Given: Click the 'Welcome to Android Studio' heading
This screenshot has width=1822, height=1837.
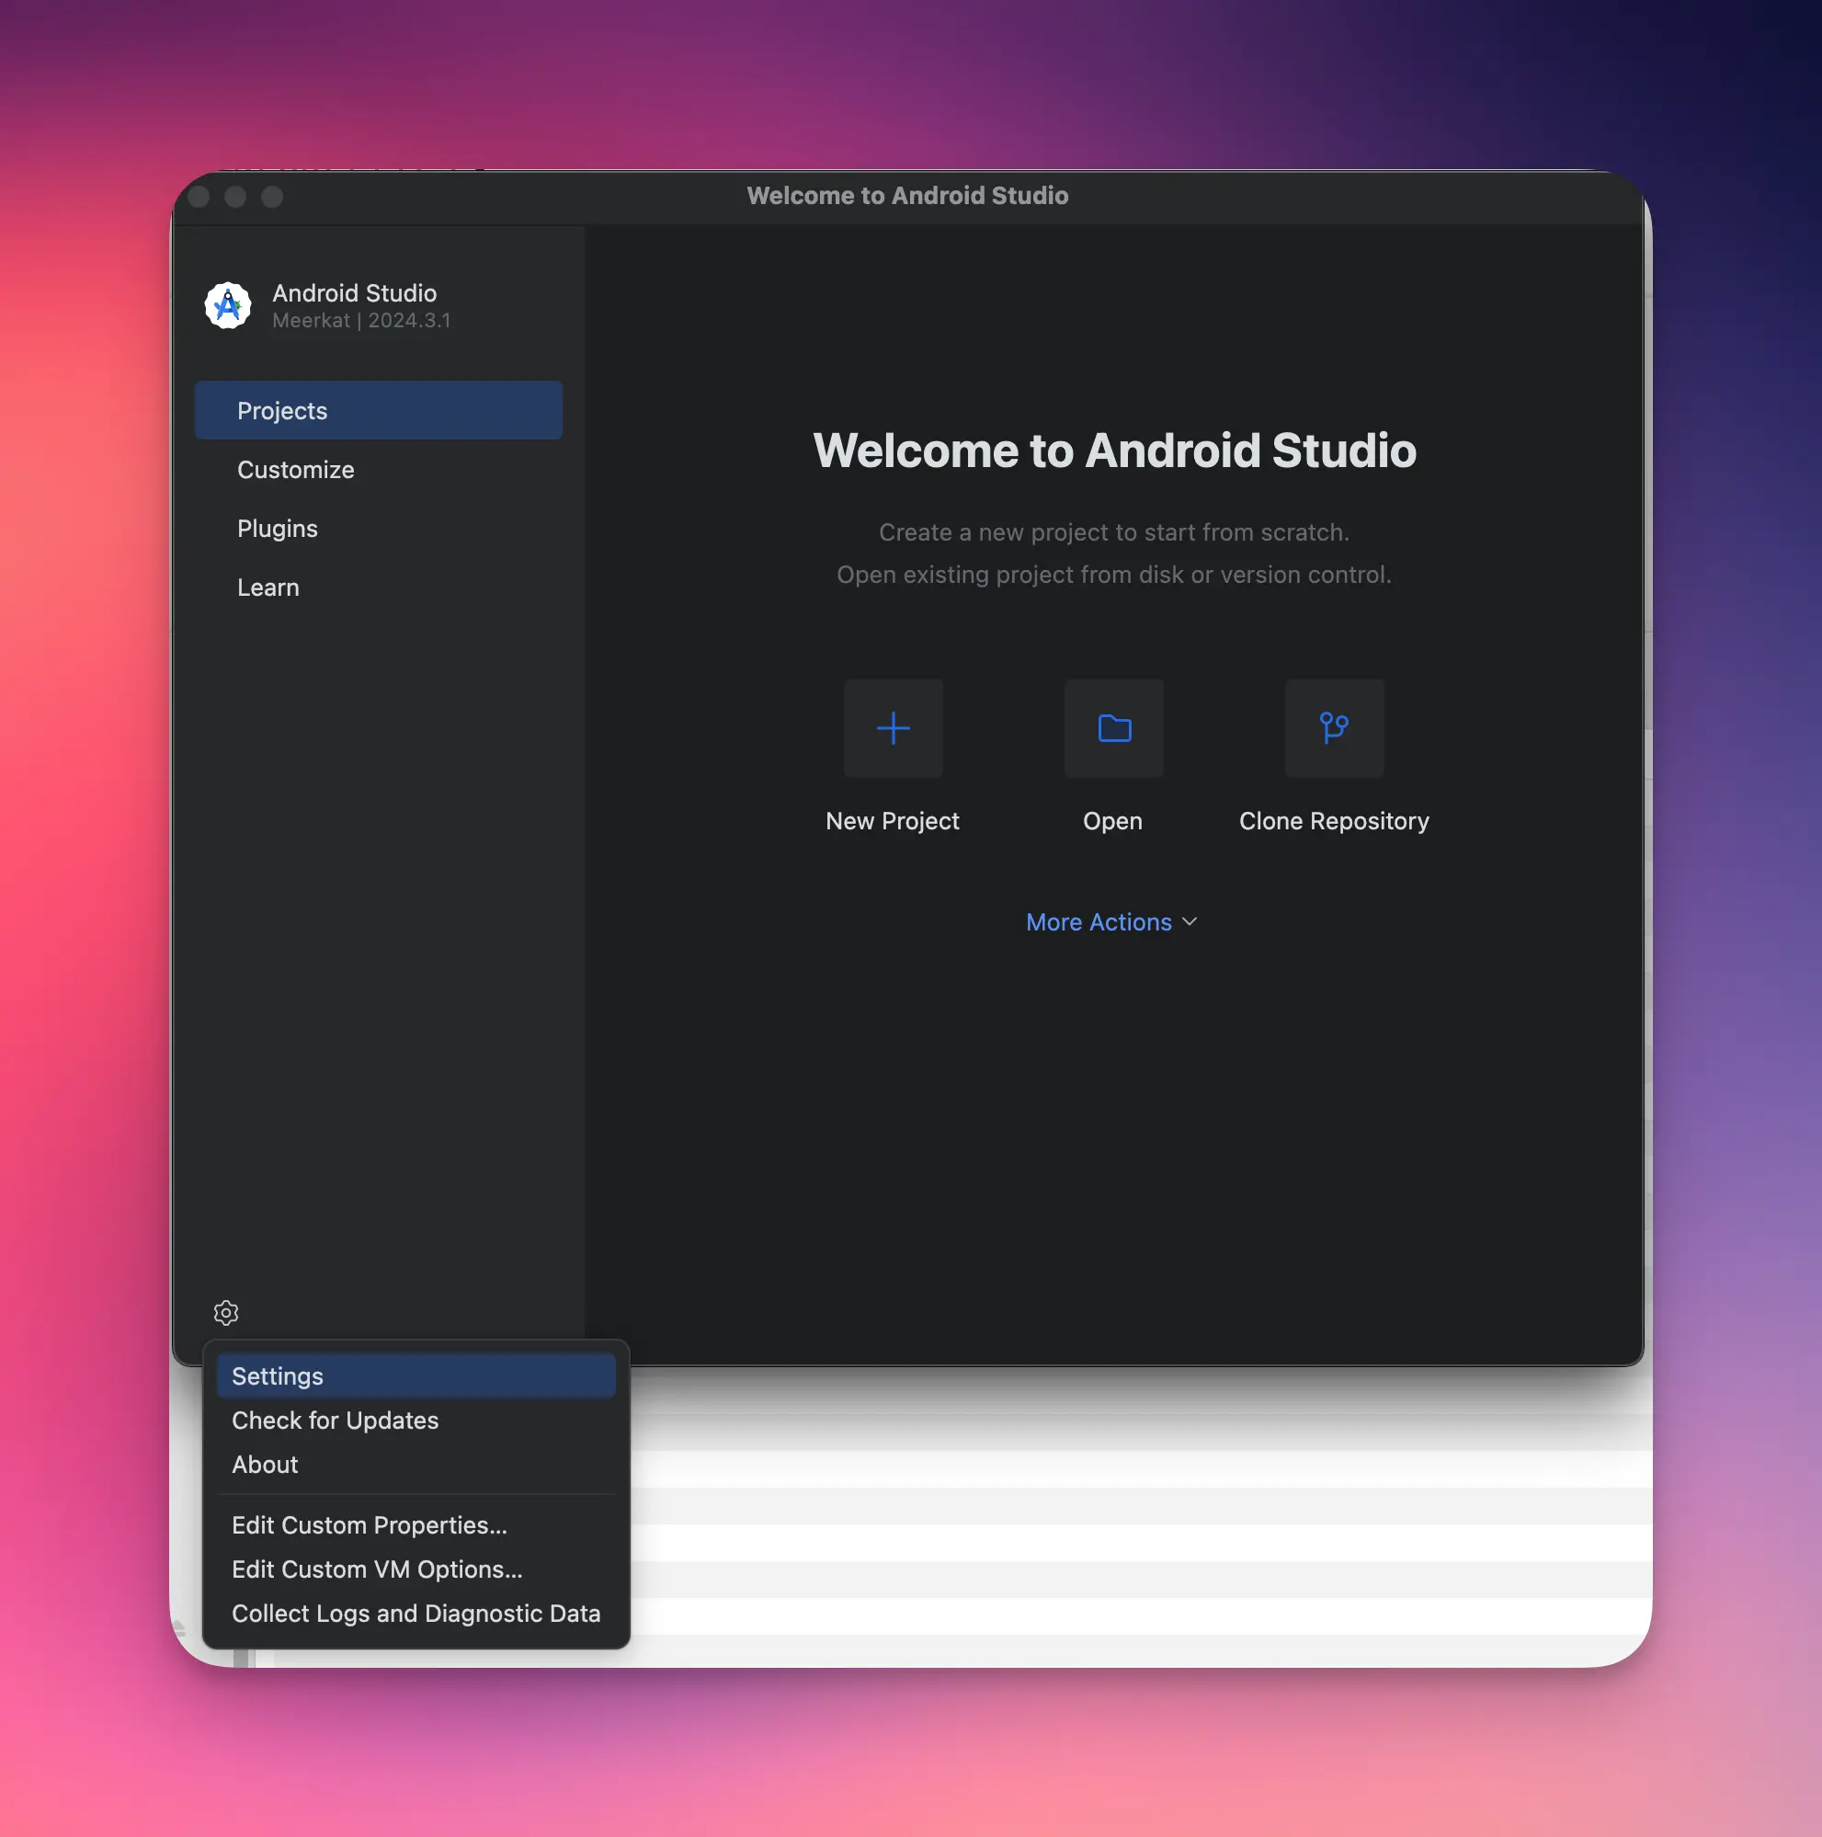Looking at the screenshot, I should tap(1114, 451).
